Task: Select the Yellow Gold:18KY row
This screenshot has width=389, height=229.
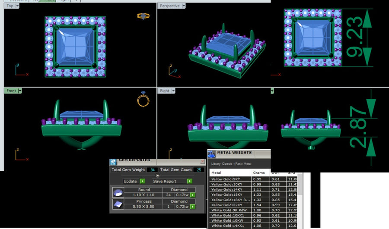Action: pyautogui.click(x=254, y=194)
